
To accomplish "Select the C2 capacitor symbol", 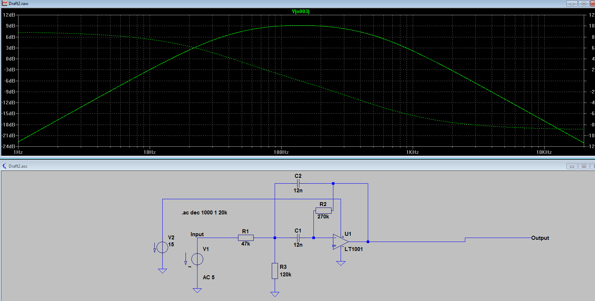I will tap(298, 183).
